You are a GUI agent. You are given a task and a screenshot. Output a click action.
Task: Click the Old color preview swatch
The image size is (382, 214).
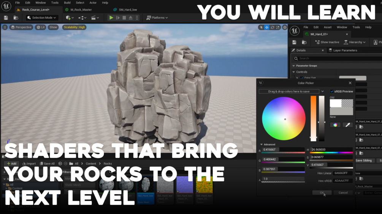click(341, 103)
